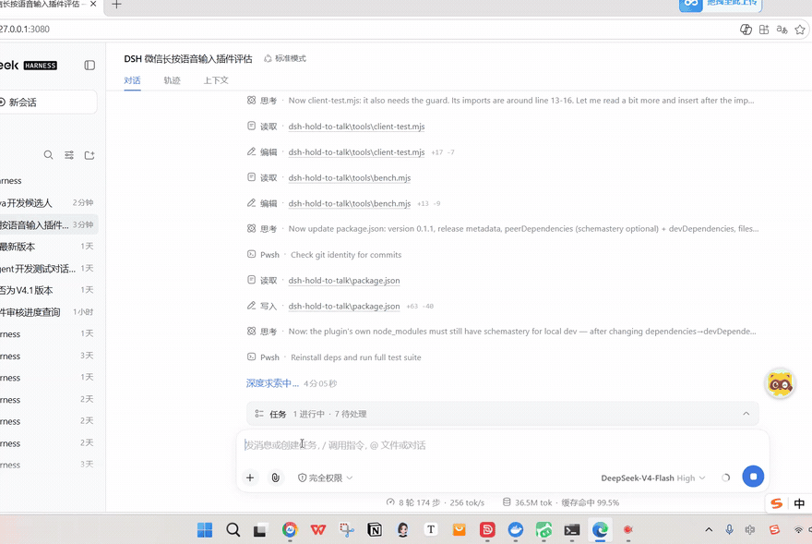Click the '8 轮 174 步 · 256 tok/s' stat
812x544 pixels.
(436, 502)
